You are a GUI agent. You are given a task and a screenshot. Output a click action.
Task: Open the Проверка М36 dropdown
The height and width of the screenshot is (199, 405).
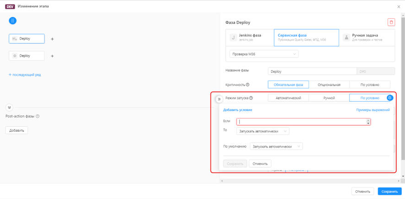264,54
